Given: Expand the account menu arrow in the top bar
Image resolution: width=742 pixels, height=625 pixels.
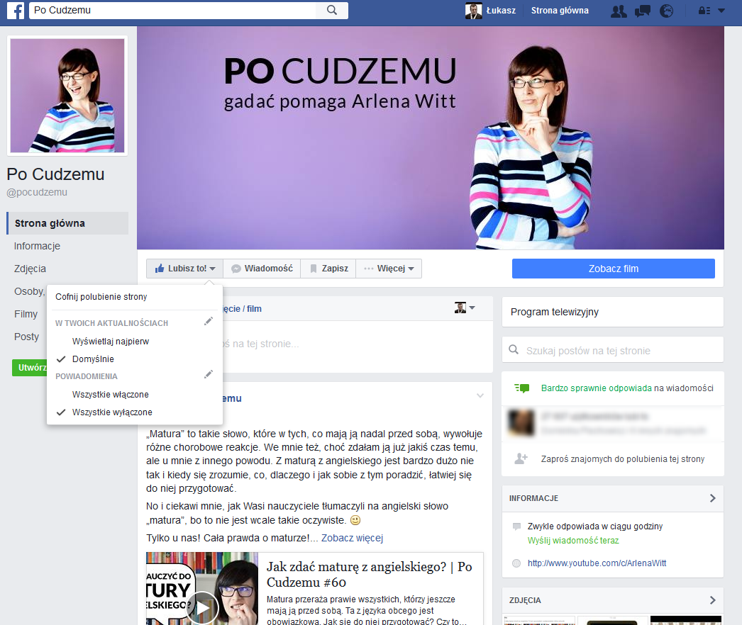Looking at the screenshot, I should pyautogui.click(x=721, y=11).
